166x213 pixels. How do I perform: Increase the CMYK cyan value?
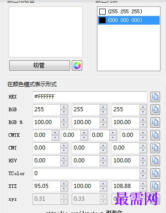pos(55,133)
